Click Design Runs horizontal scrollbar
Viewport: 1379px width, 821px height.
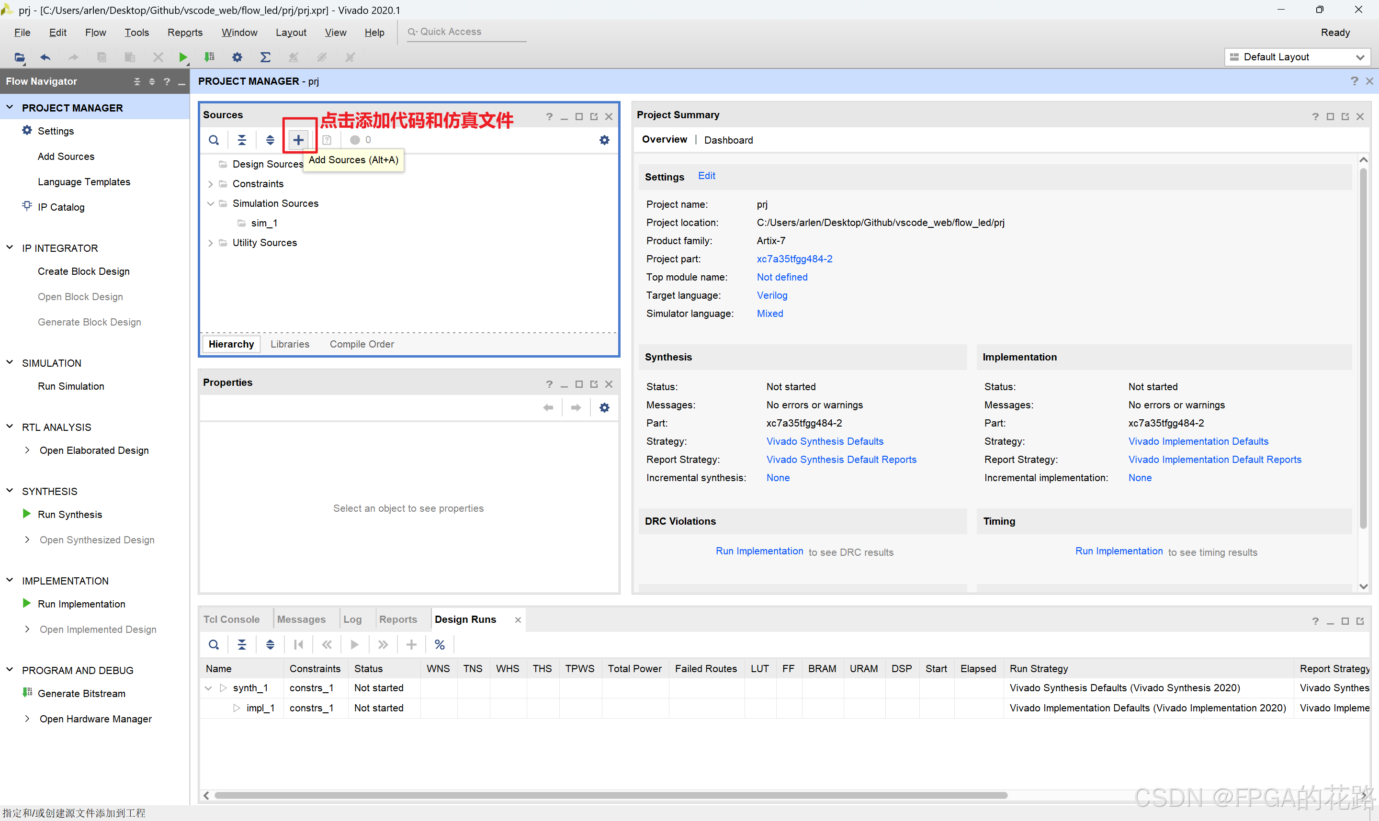(x=610, y=795)
